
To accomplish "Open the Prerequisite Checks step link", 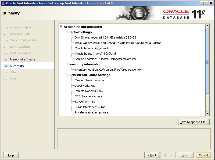I will point(23,59).
